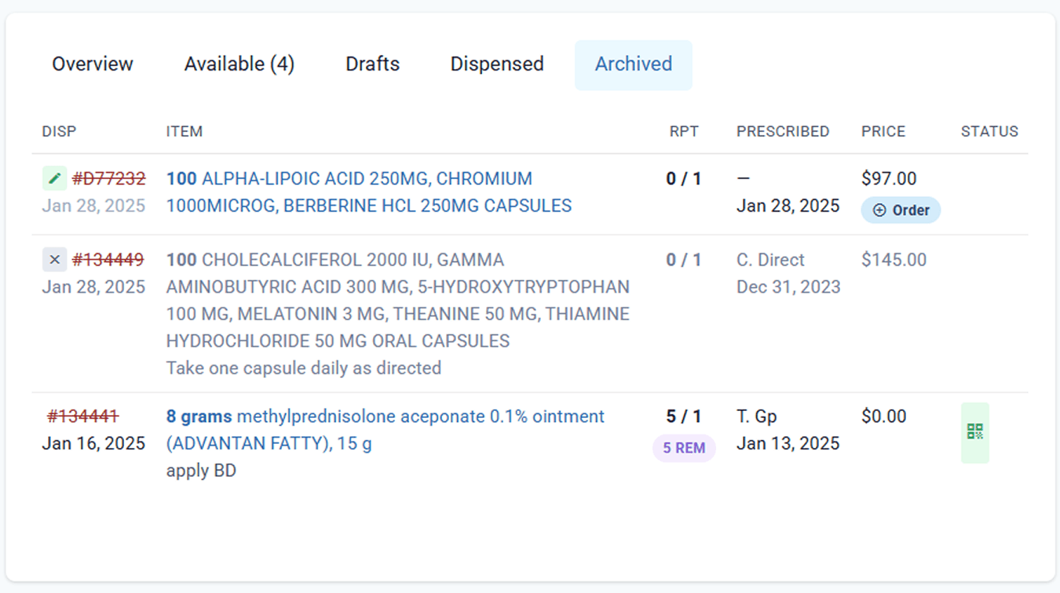Click prescriber name T. Gp
Viewport: 1060px width, 593px height.
click(757, 416)
